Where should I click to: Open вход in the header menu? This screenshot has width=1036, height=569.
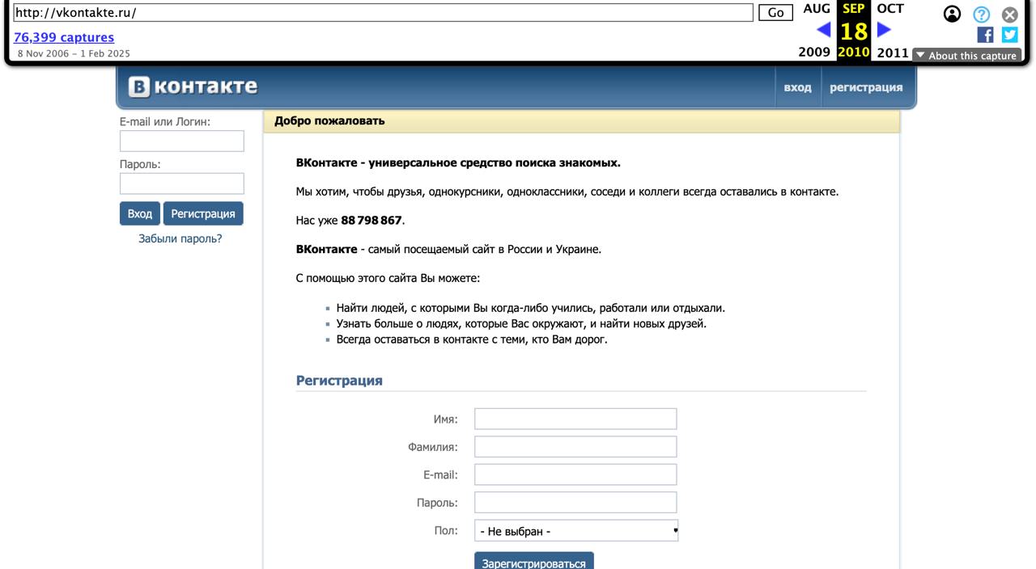(797, 87)
